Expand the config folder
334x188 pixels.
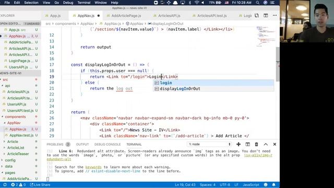(10, 160)
